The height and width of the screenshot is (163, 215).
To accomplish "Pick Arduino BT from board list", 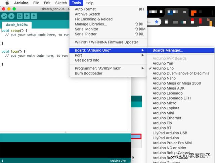I will [x=181, y=128].
